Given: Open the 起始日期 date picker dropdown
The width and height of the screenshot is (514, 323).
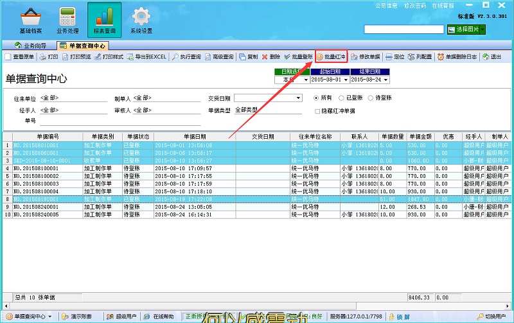Looking at the screenshot, I should pyautogui.click(x=345, y=80).
